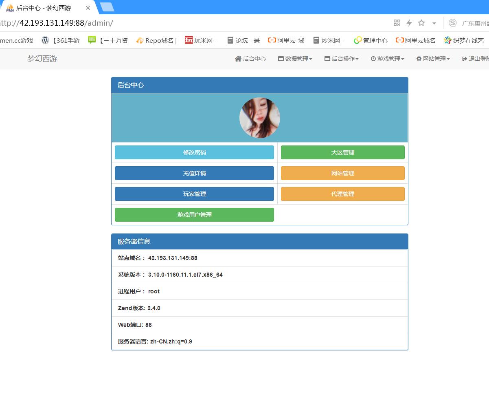489x394 pixels.
Task: Go to 后台中心 home nav item
Action: click(250, 59)
